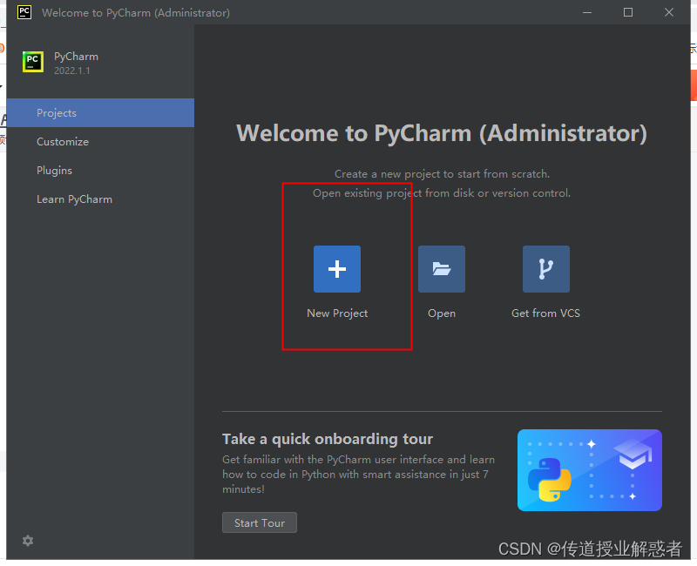
Task: Maximize the PyCharm welcome window
Action: [x=628, y=12]
